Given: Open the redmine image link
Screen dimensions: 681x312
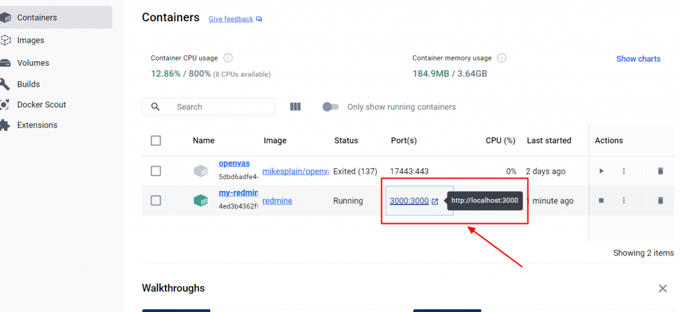Looking at the screenshot, I should pyautogui.click(x=277, y=201).
